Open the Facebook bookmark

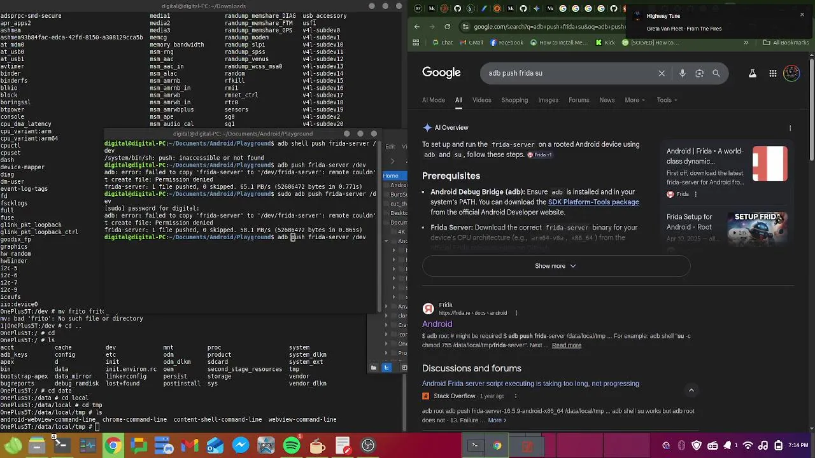507,43
